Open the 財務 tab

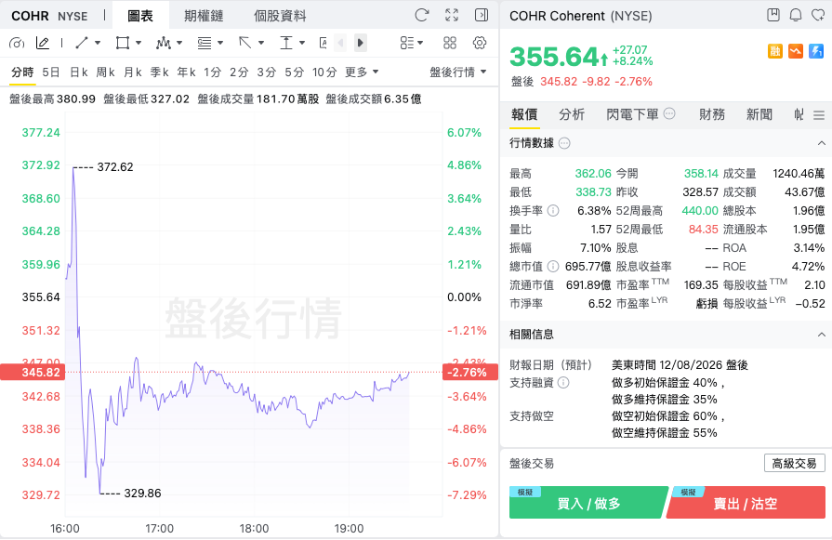(712, 114)
